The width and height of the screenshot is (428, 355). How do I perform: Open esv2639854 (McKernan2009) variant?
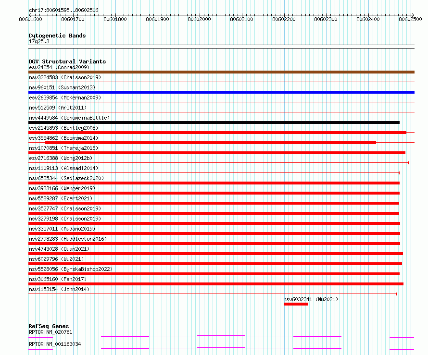tap(65, 98)
